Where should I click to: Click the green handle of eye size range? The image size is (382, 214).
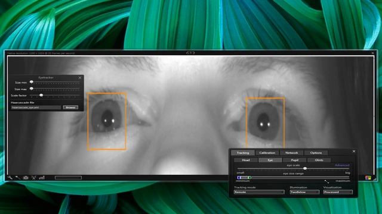click(249, 178)
